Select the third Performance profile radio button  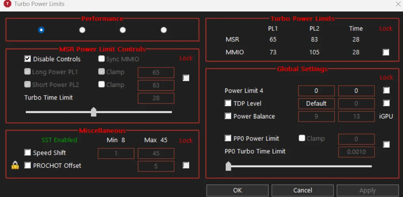123,30
